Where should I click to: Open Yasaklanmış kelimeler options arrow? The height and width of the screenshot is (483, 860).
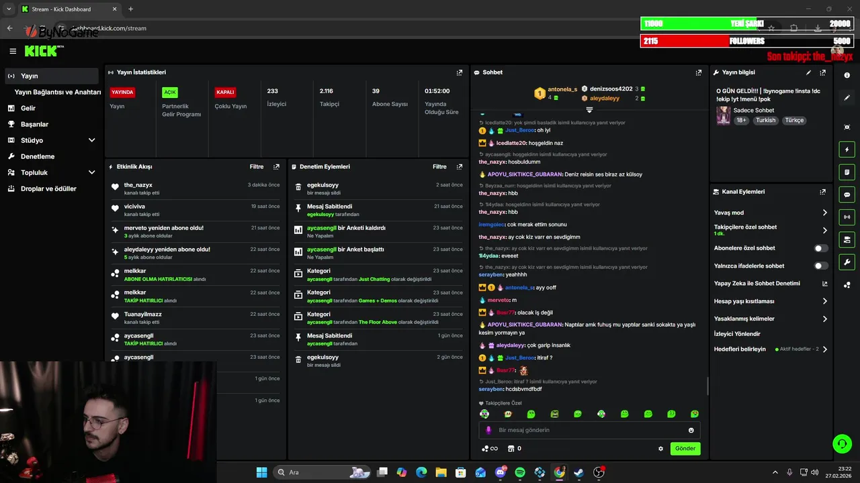tap(825, 319)
